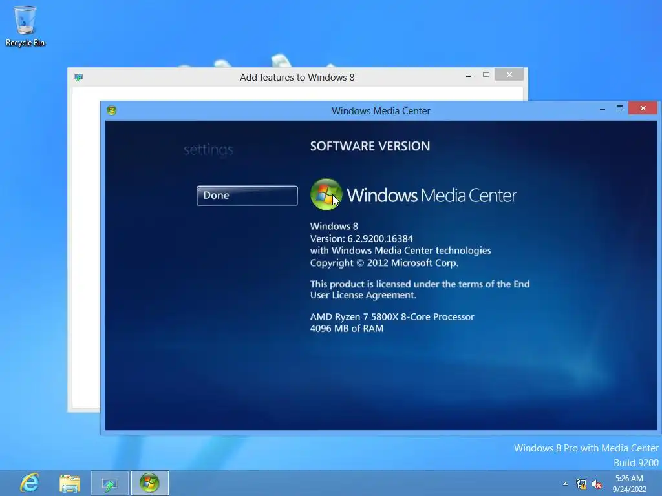Open the clock showing 5:26 AM

[x=630, y=483]
